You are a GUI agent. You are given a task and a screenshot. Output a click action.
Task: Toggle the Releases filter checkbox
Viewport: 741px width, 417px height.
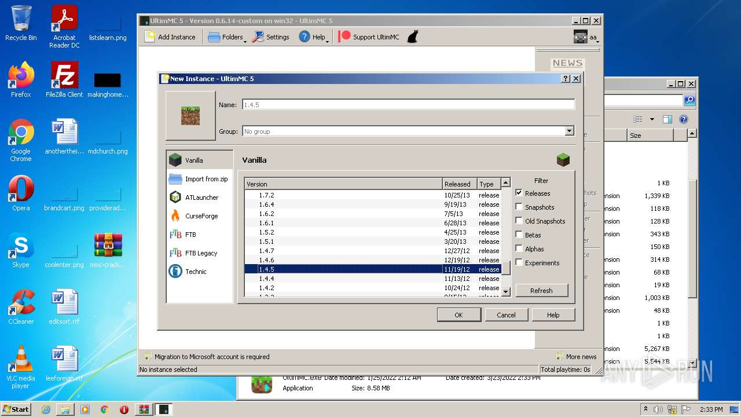point(519,193)
